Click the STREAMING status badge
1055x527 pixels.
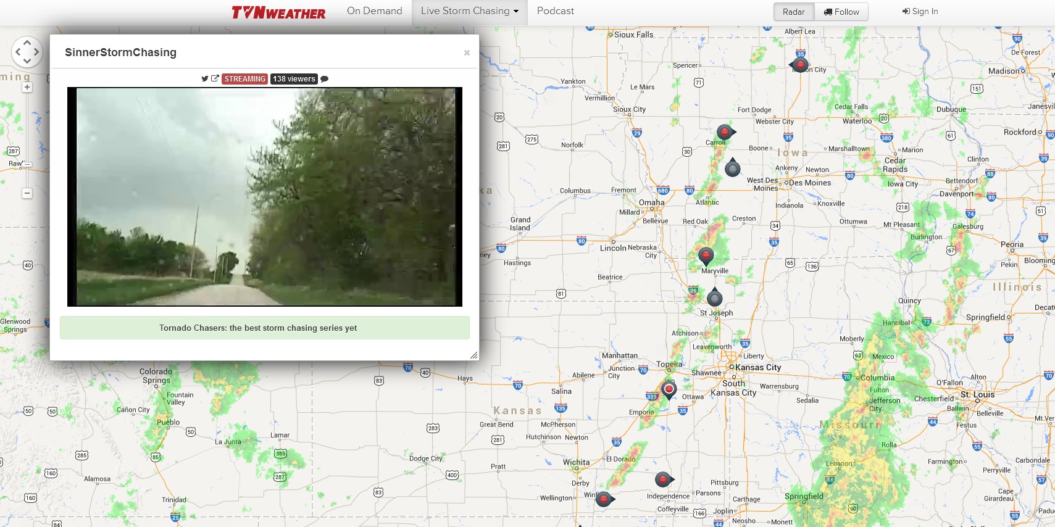point(245,79)
